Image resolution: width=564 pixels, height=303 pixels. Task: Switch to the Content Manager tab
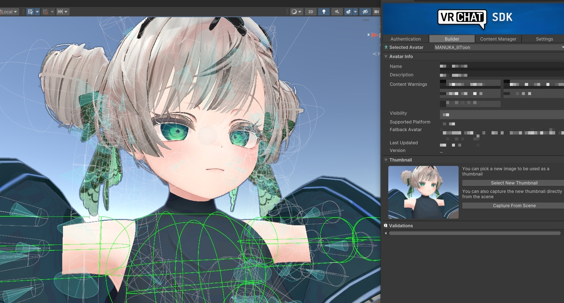coord(498,39)
